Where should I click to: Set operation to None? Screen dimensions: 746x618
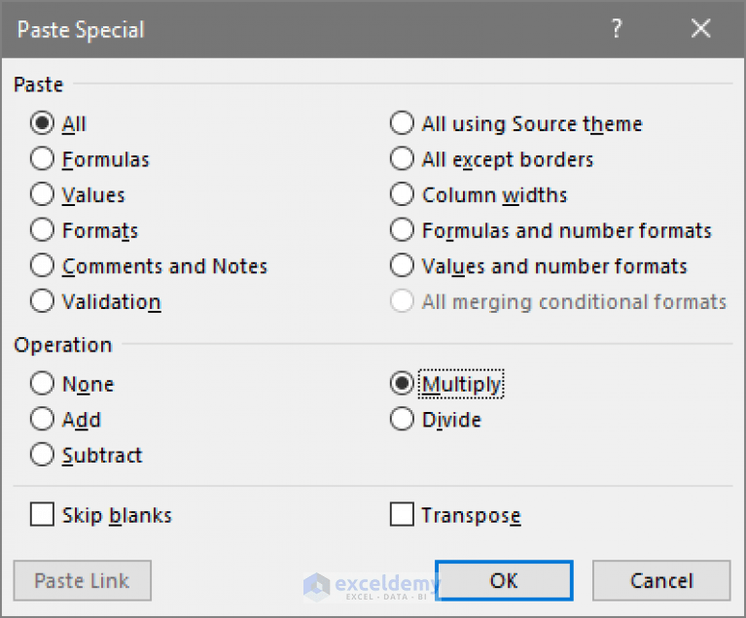coord(42,384)
